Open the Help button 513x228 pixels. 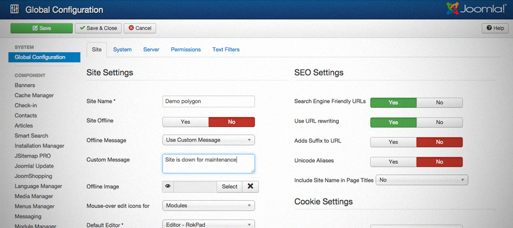[x=495, y=28]
